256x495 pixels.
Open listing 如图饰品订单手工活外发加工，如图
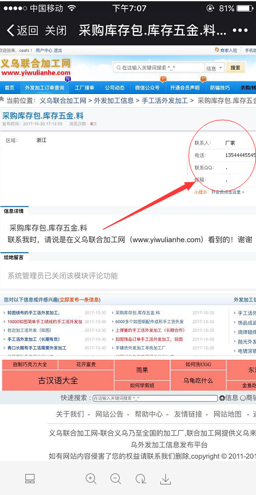click(149, 339)
